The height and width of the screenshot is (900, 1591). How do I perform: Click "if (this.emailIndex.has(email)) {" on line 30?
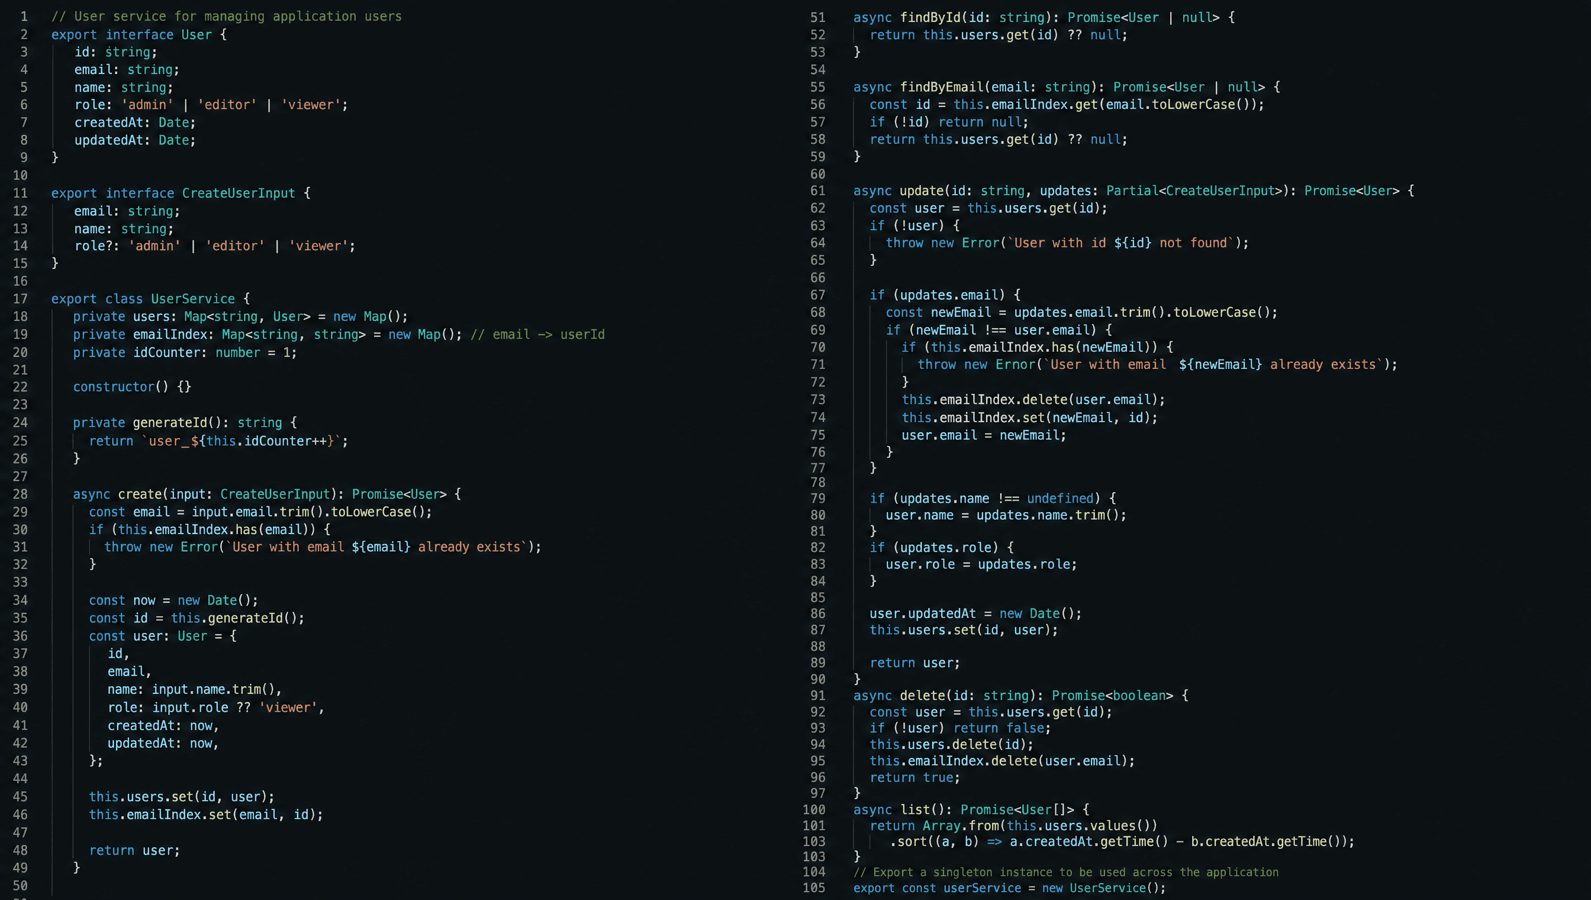pos(210,530)
